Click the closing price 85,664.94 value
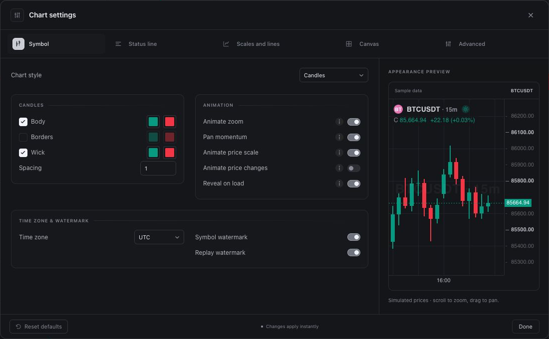This screenshot has height=339, width=549. tap(413, 120)
